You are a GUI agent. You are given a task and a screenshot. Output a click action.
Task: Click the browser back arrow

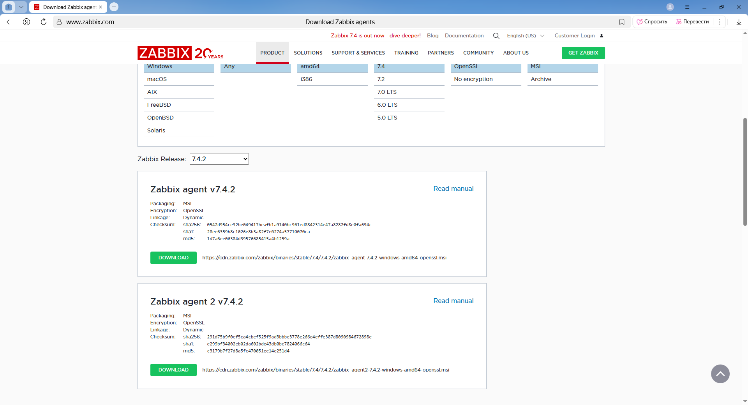[9, 22]
